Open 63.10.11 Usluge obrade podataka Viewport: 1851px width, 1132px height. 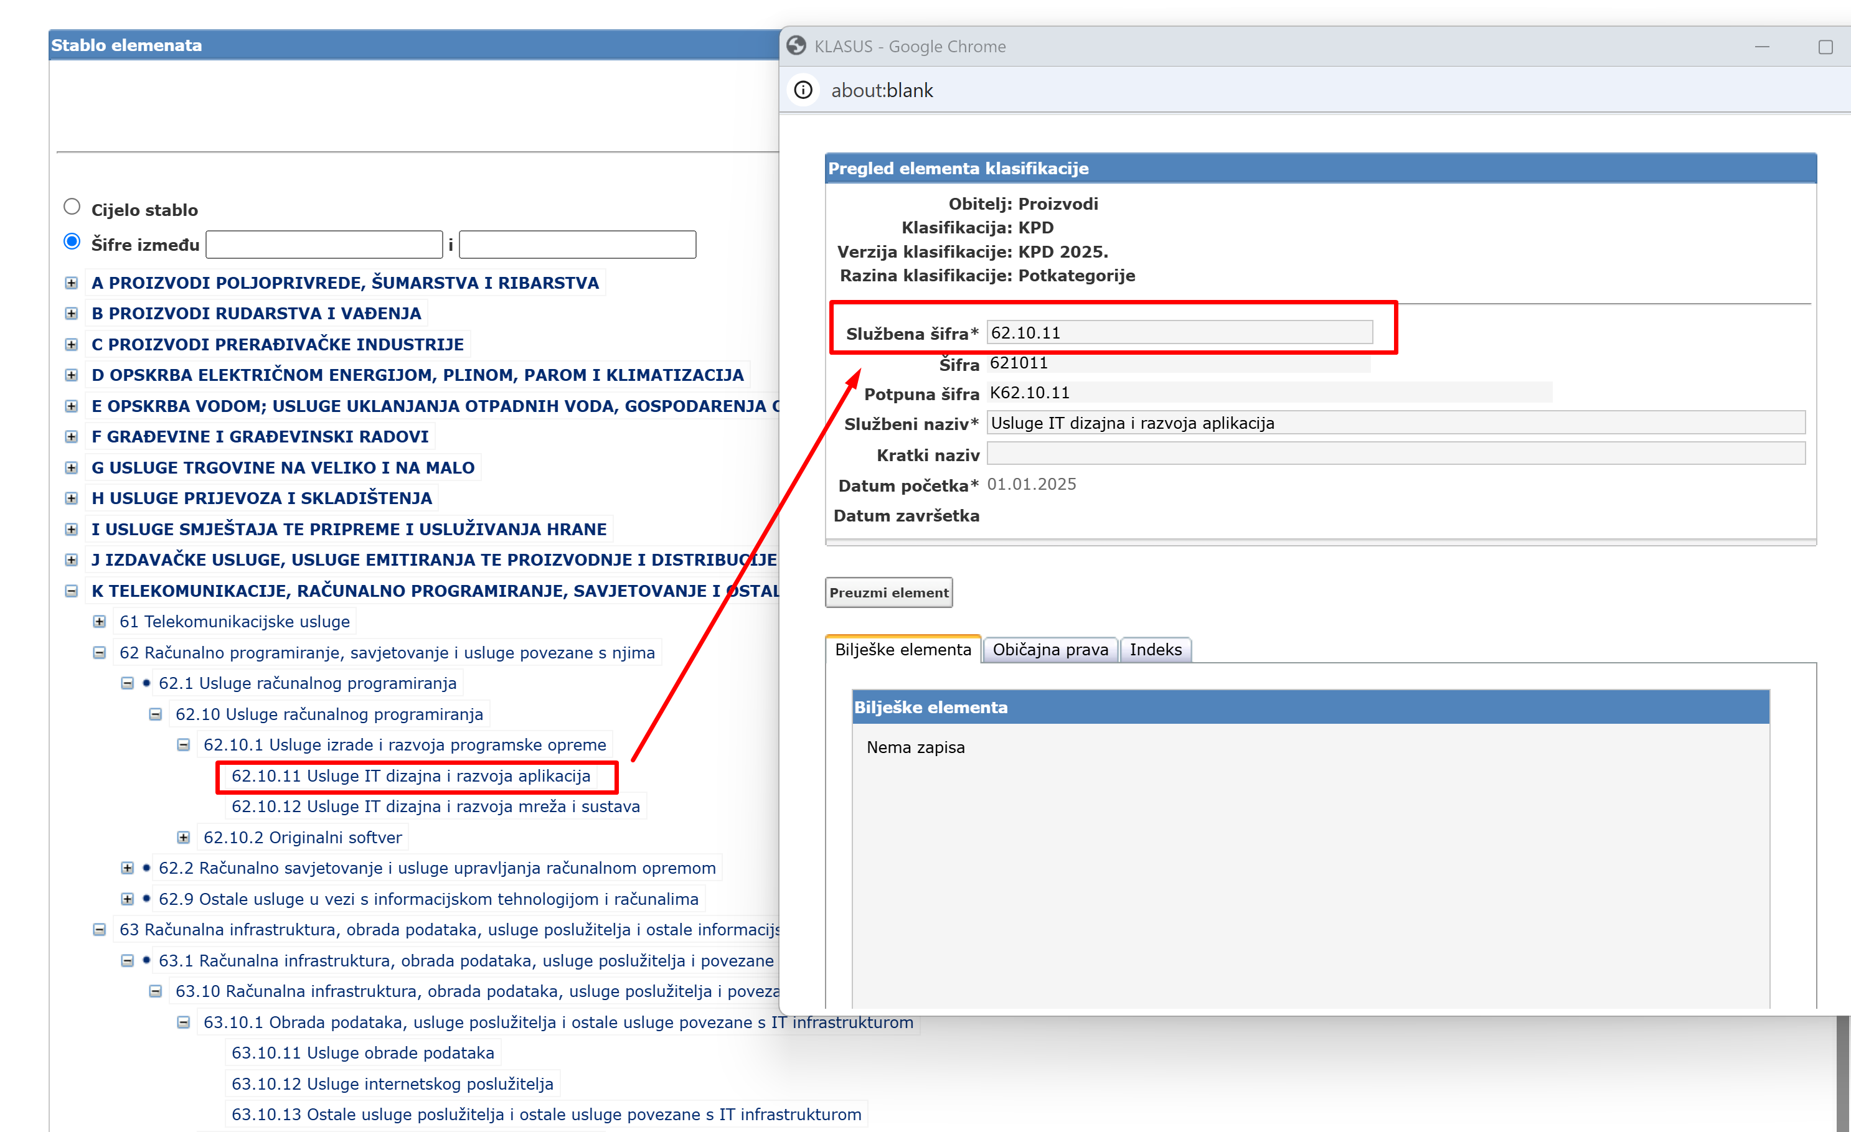(x=363, y=1052)
